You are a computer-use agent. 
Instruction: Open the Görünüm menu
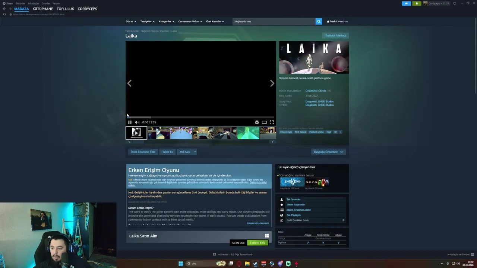coord(20,3)
